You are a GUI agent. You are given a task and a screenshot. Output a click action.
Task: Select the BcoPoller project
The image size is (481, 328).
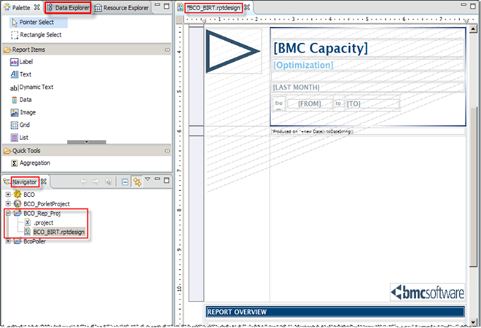pyautogui.click(x=34, y=241)
